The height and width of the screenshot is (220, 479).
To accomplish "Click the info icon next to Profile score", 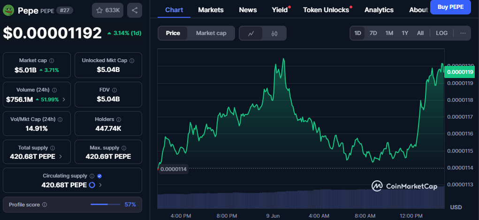I will coord(45,205).
